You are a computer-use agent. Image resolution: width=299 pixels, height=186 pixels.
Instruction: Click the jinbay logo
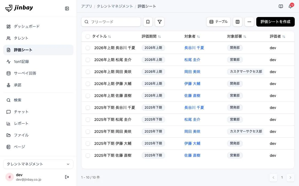point(19,8)
